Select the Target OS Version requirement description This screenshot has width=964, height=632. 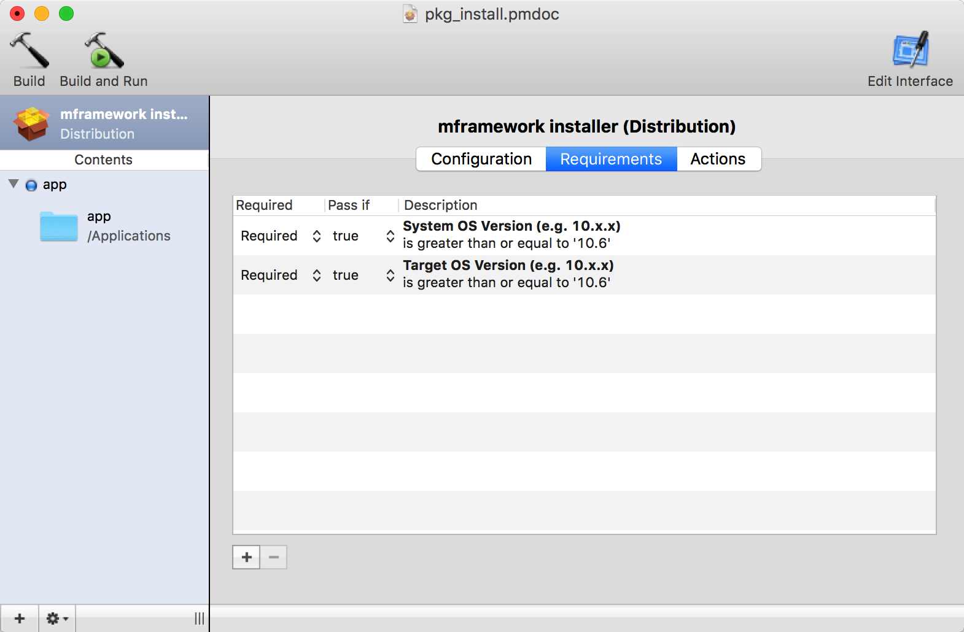(x=508, y=274)
